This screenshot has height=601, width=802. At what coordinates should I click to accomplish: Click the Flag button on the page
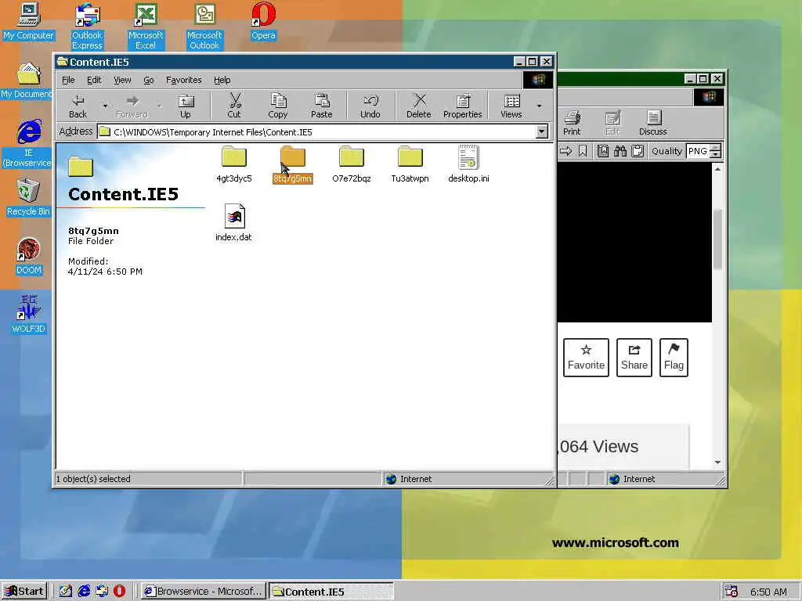point(674,357)
